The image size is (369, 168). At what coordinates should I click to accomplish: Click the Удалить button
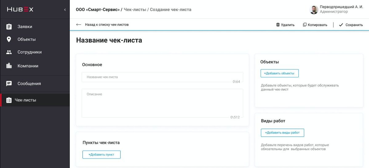tap(285, 25)
